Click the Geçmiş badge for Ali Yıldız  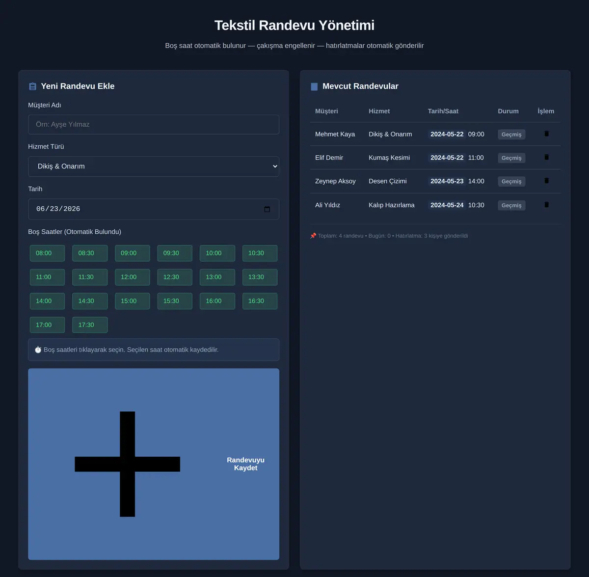511,205
